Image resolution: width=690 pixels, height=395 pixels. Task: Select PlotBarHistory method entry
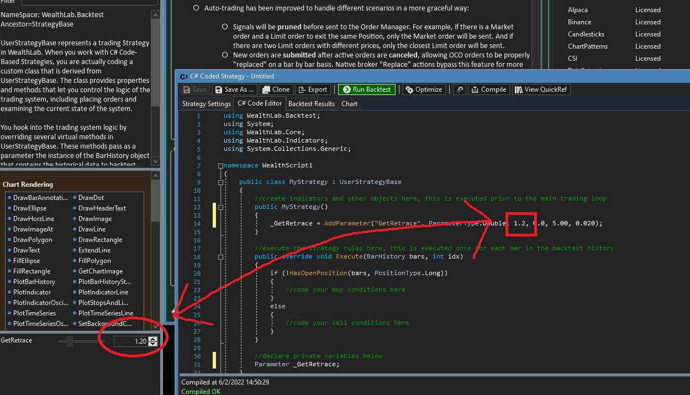tap(34, 282)
